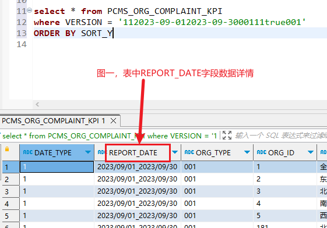
Task: Click the ORDER BY keyword on line 13
Action: pyautogui.click(x=55, y=33)
